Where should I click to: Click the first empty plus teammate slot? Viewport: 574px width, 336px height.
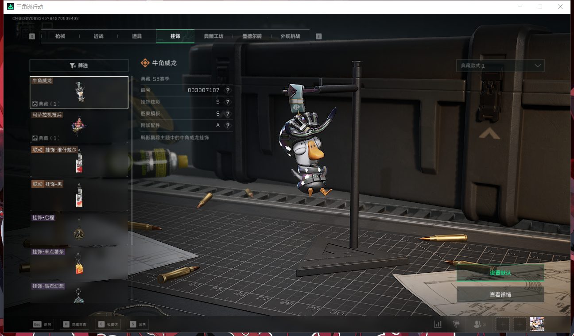(x=502, y=324)
